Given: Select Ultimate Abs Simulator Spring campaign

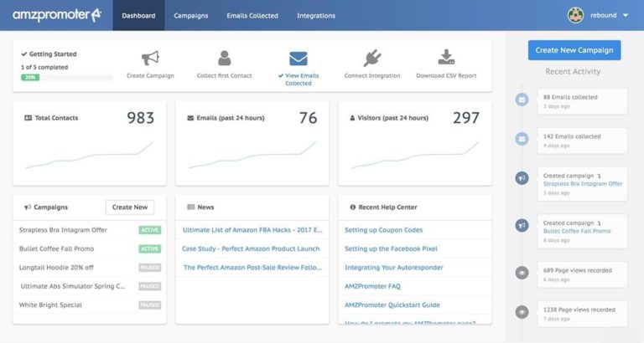Looking at the screenshot, I should point(73,286).
